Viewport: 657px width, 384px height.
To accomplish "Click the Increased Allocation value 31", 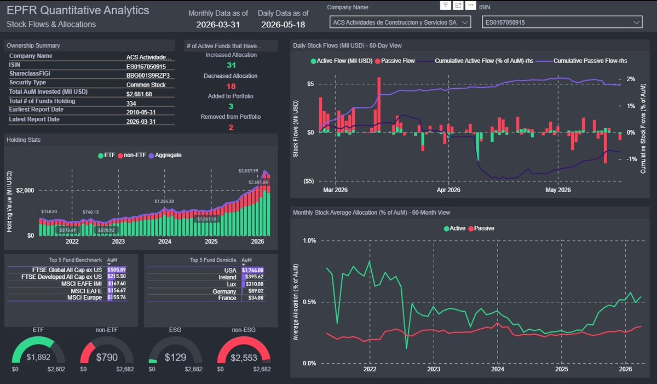I will click(x=231, y=65).
